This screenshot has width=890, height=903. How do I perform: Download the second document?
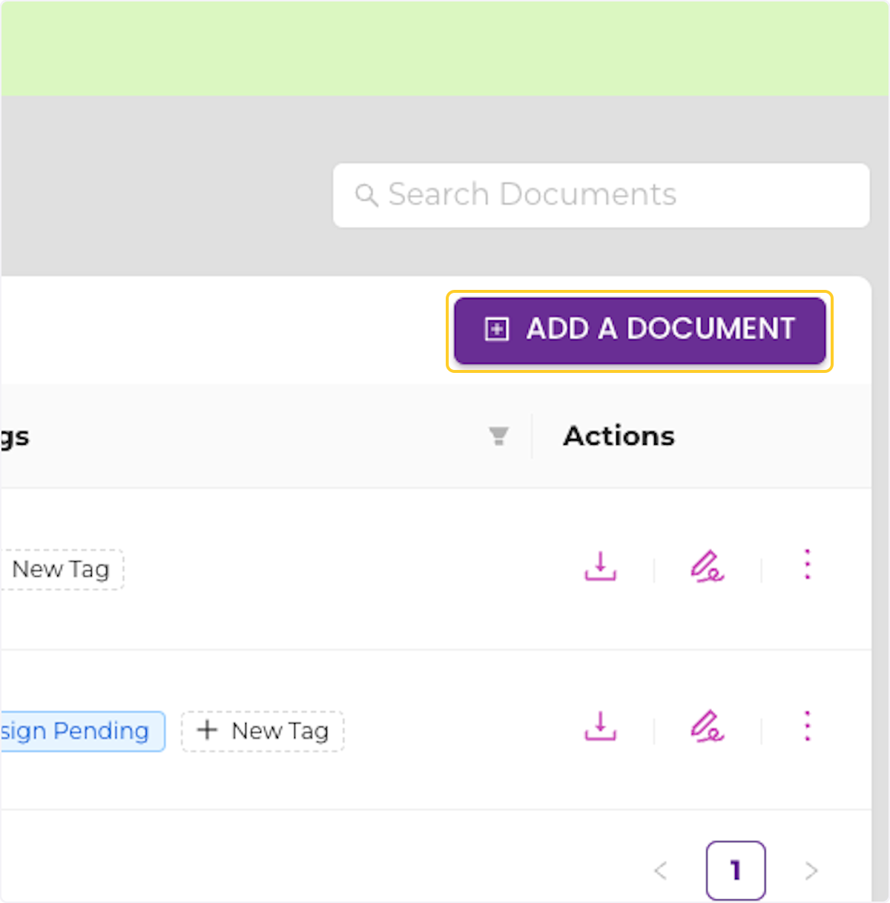[x=601, y=730]
